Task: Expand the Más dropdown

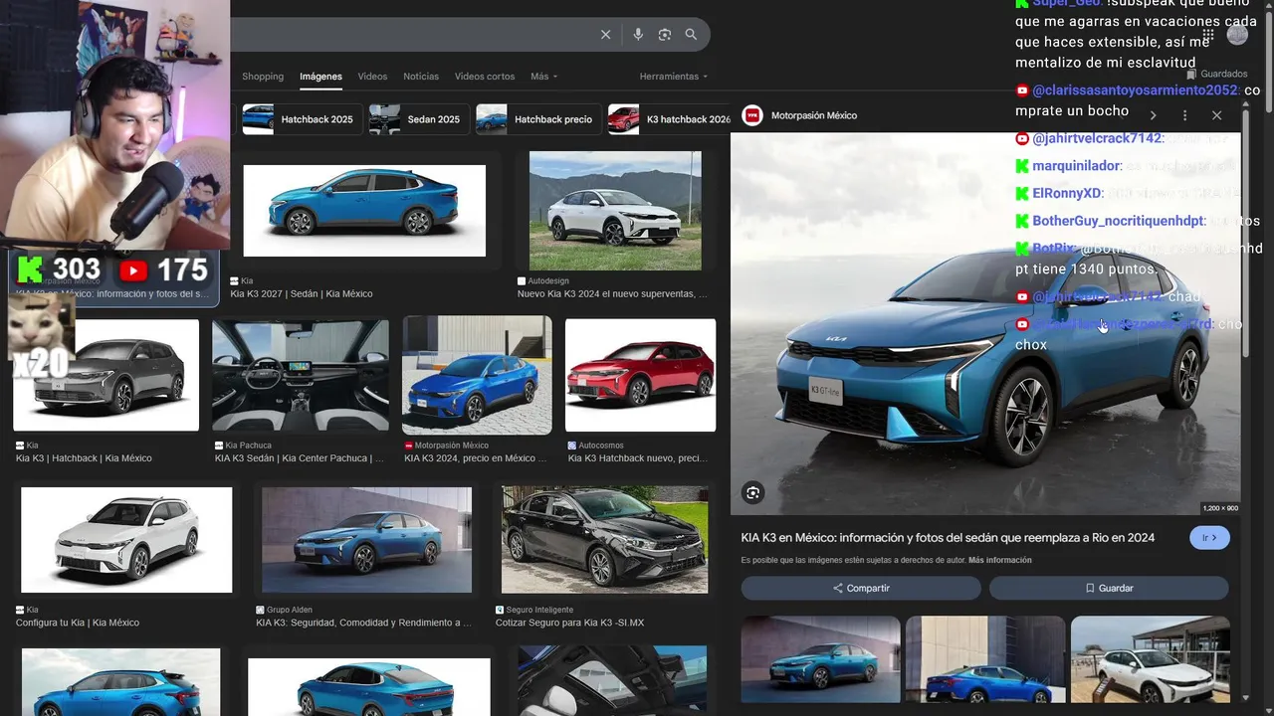Action: click(543, 77)
